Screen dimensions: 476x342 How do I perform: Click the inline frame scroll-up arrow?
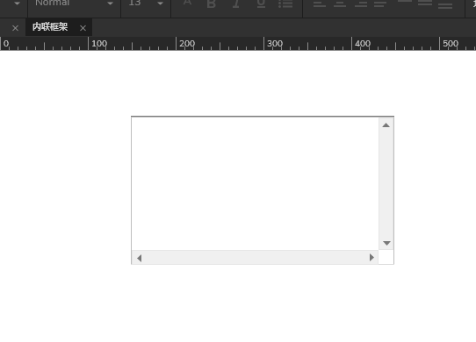point(386,125)
